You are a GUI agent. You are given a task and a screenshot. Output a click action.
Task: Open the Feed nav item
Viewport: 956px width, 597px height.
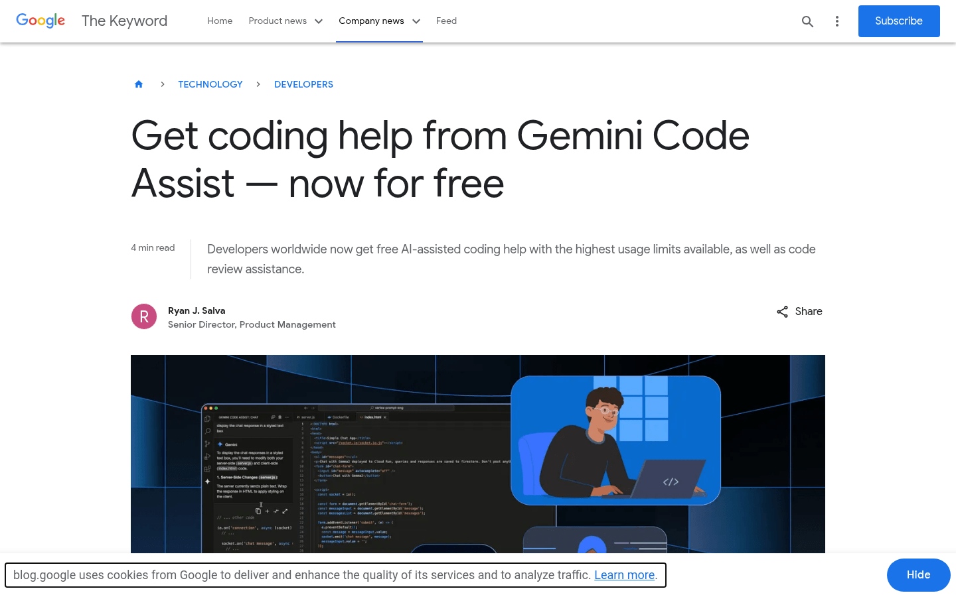(x=446, y=21)
